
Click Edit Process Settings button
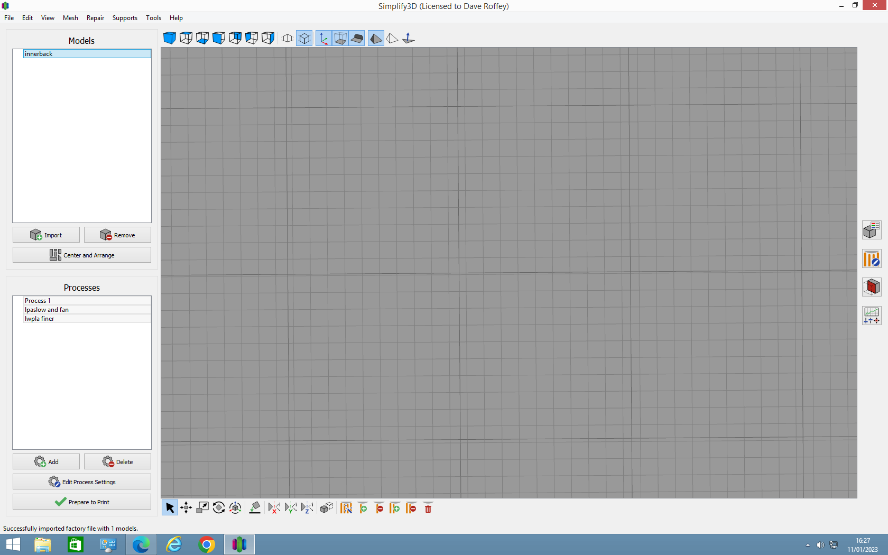(82, 482)
